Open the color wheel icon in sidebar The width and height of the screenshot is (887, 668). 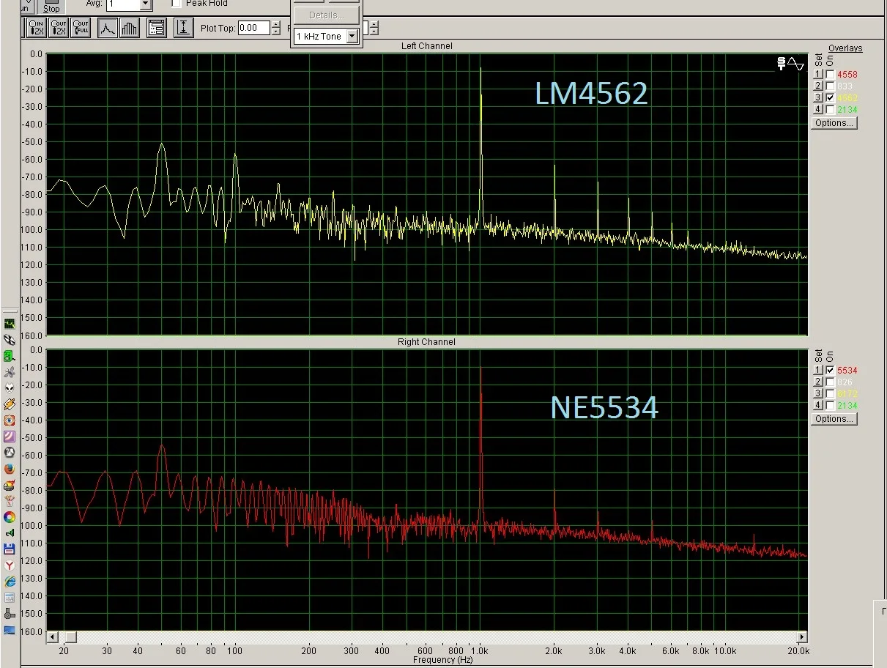pyautogui.click(x=10, y=516)
